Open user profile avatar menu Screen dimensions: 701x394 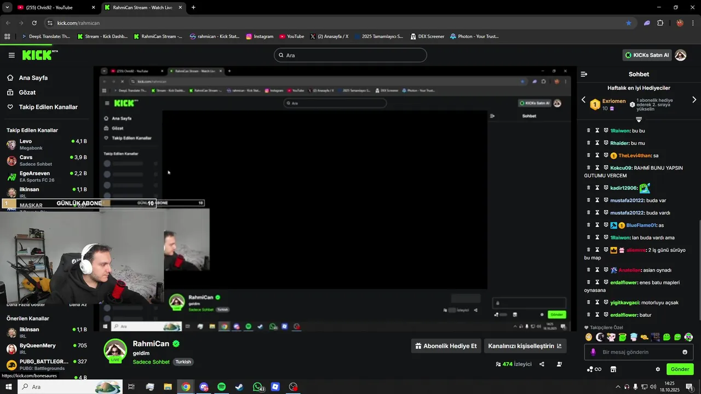coord(680,55)
